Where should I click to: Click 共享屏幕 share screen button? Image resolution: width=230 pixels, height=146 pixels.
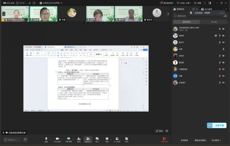[68, 140]
